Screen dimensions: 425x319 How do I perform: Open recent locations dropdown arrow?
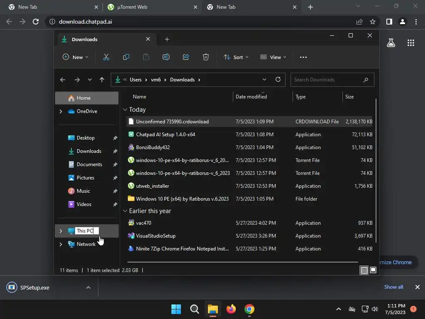(90, 80)
